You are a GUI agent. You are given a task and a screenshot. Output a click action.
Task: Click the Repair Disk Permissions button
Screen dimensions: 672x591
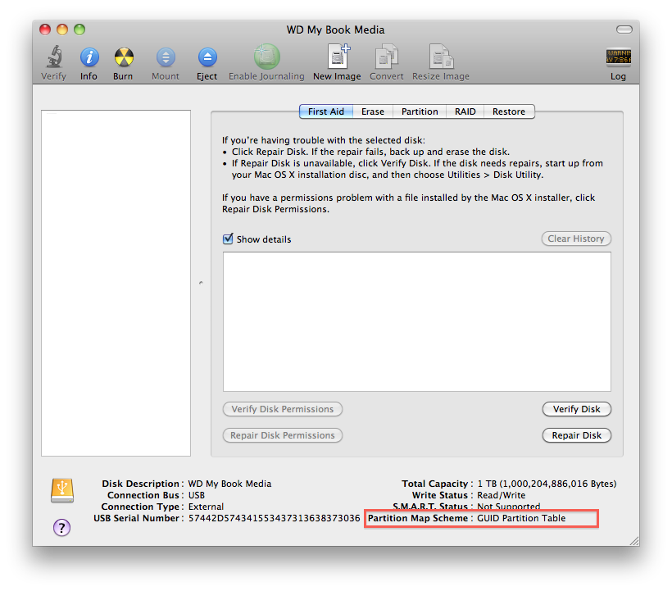(283, 435)
